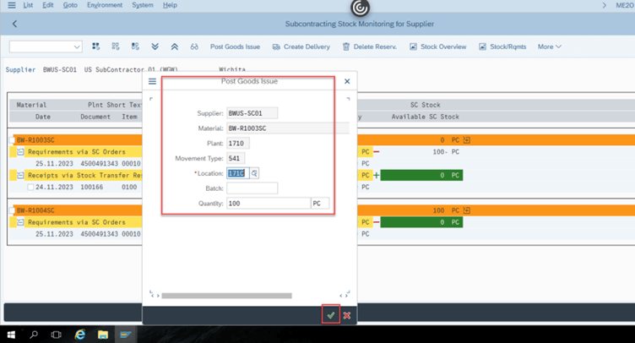
Task: Open the Goto menu
Action: tap(70, 5)
